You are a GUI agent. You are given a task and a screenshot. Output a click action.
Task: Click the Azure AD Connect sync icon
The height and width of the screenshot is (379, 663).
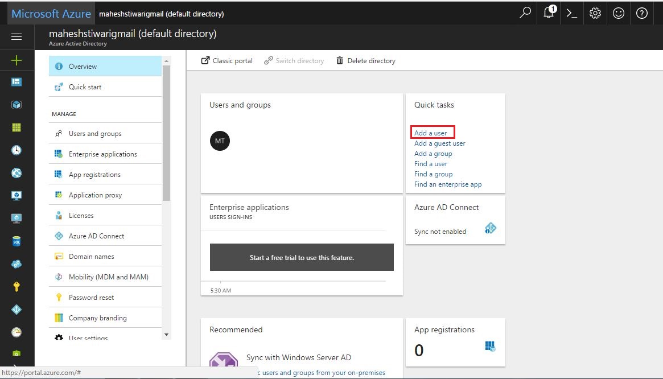click(x=490, y=229)
